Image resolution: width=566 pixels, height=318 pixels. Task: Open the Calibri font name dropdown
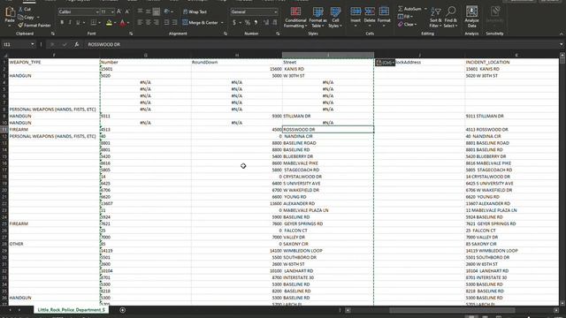(97, 11)
